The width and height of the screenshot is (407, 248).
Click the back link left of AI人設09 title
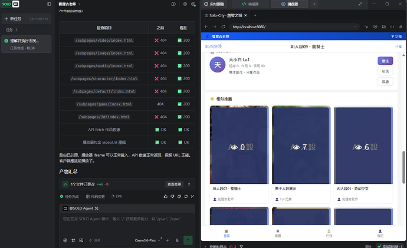214,47
